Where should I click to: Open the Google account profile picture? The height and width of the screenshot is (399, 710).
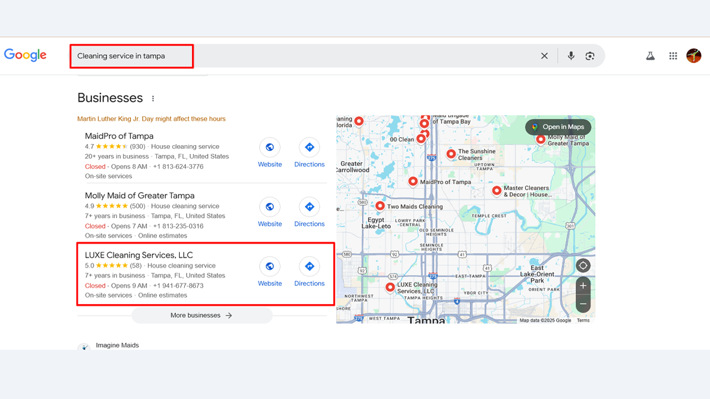[x=693, y=55]
